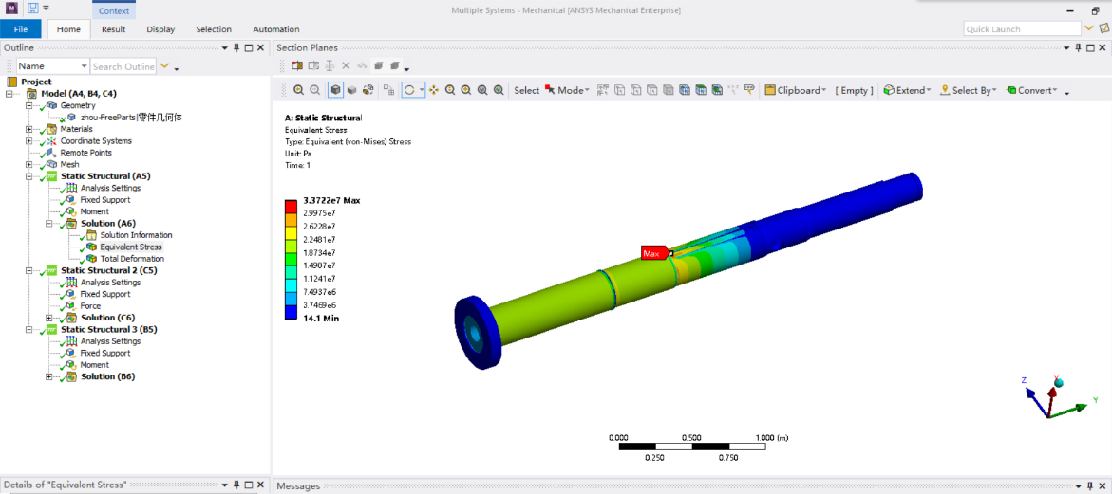Image resolution: width=1112 pixels, height=494 pixels.
Task: Click the Quick Launch search box
Action: pos(1022,28)
